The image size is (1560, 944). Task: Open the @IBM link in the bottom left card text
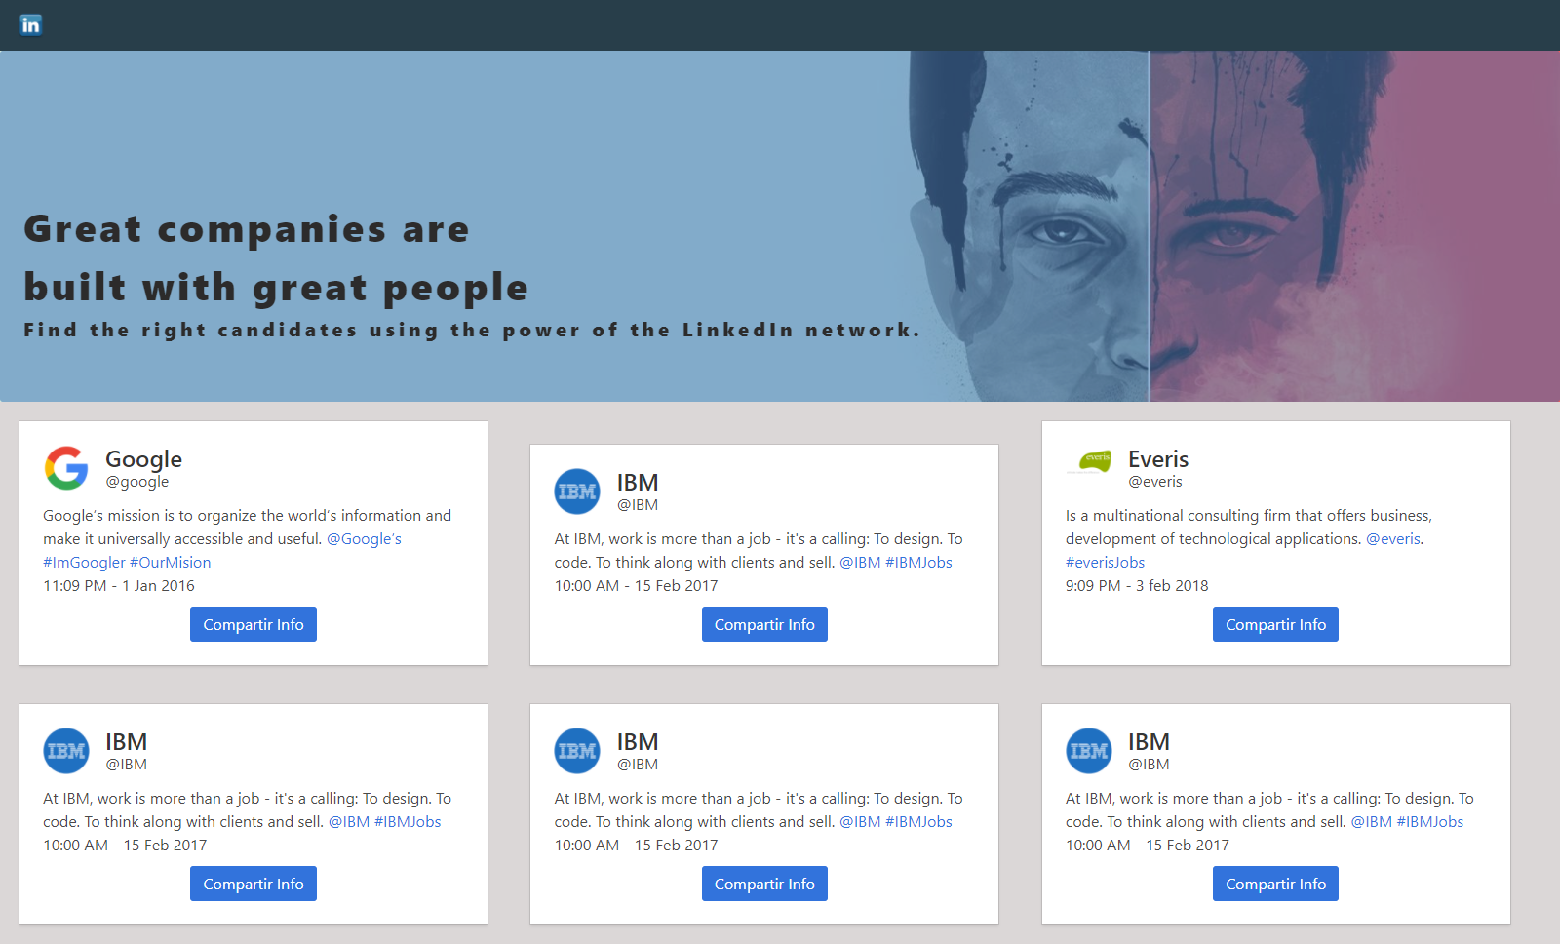point(349,822)
